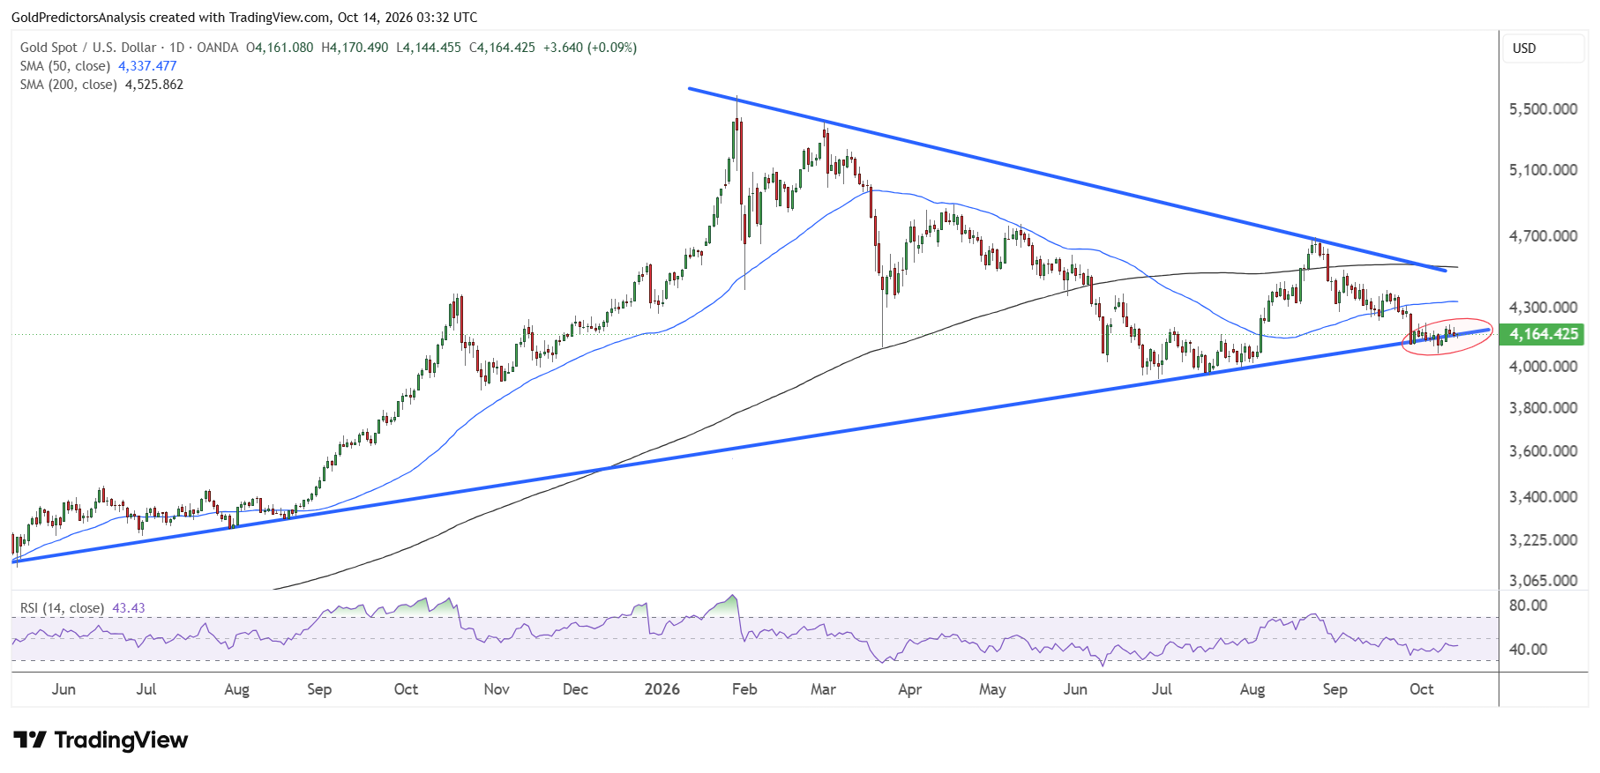Select the SMA (200, close) indicator label
The height and width of the screenshot is (773, 1600).
point(69,85)
